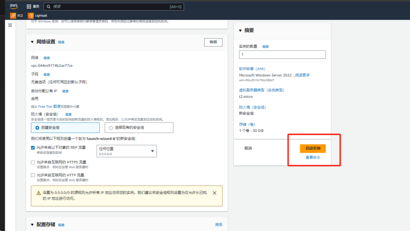Open the RDP source 任何位置 dropdown
The height and width of the screenshot is (231, 410).
[x=127, y=151]
